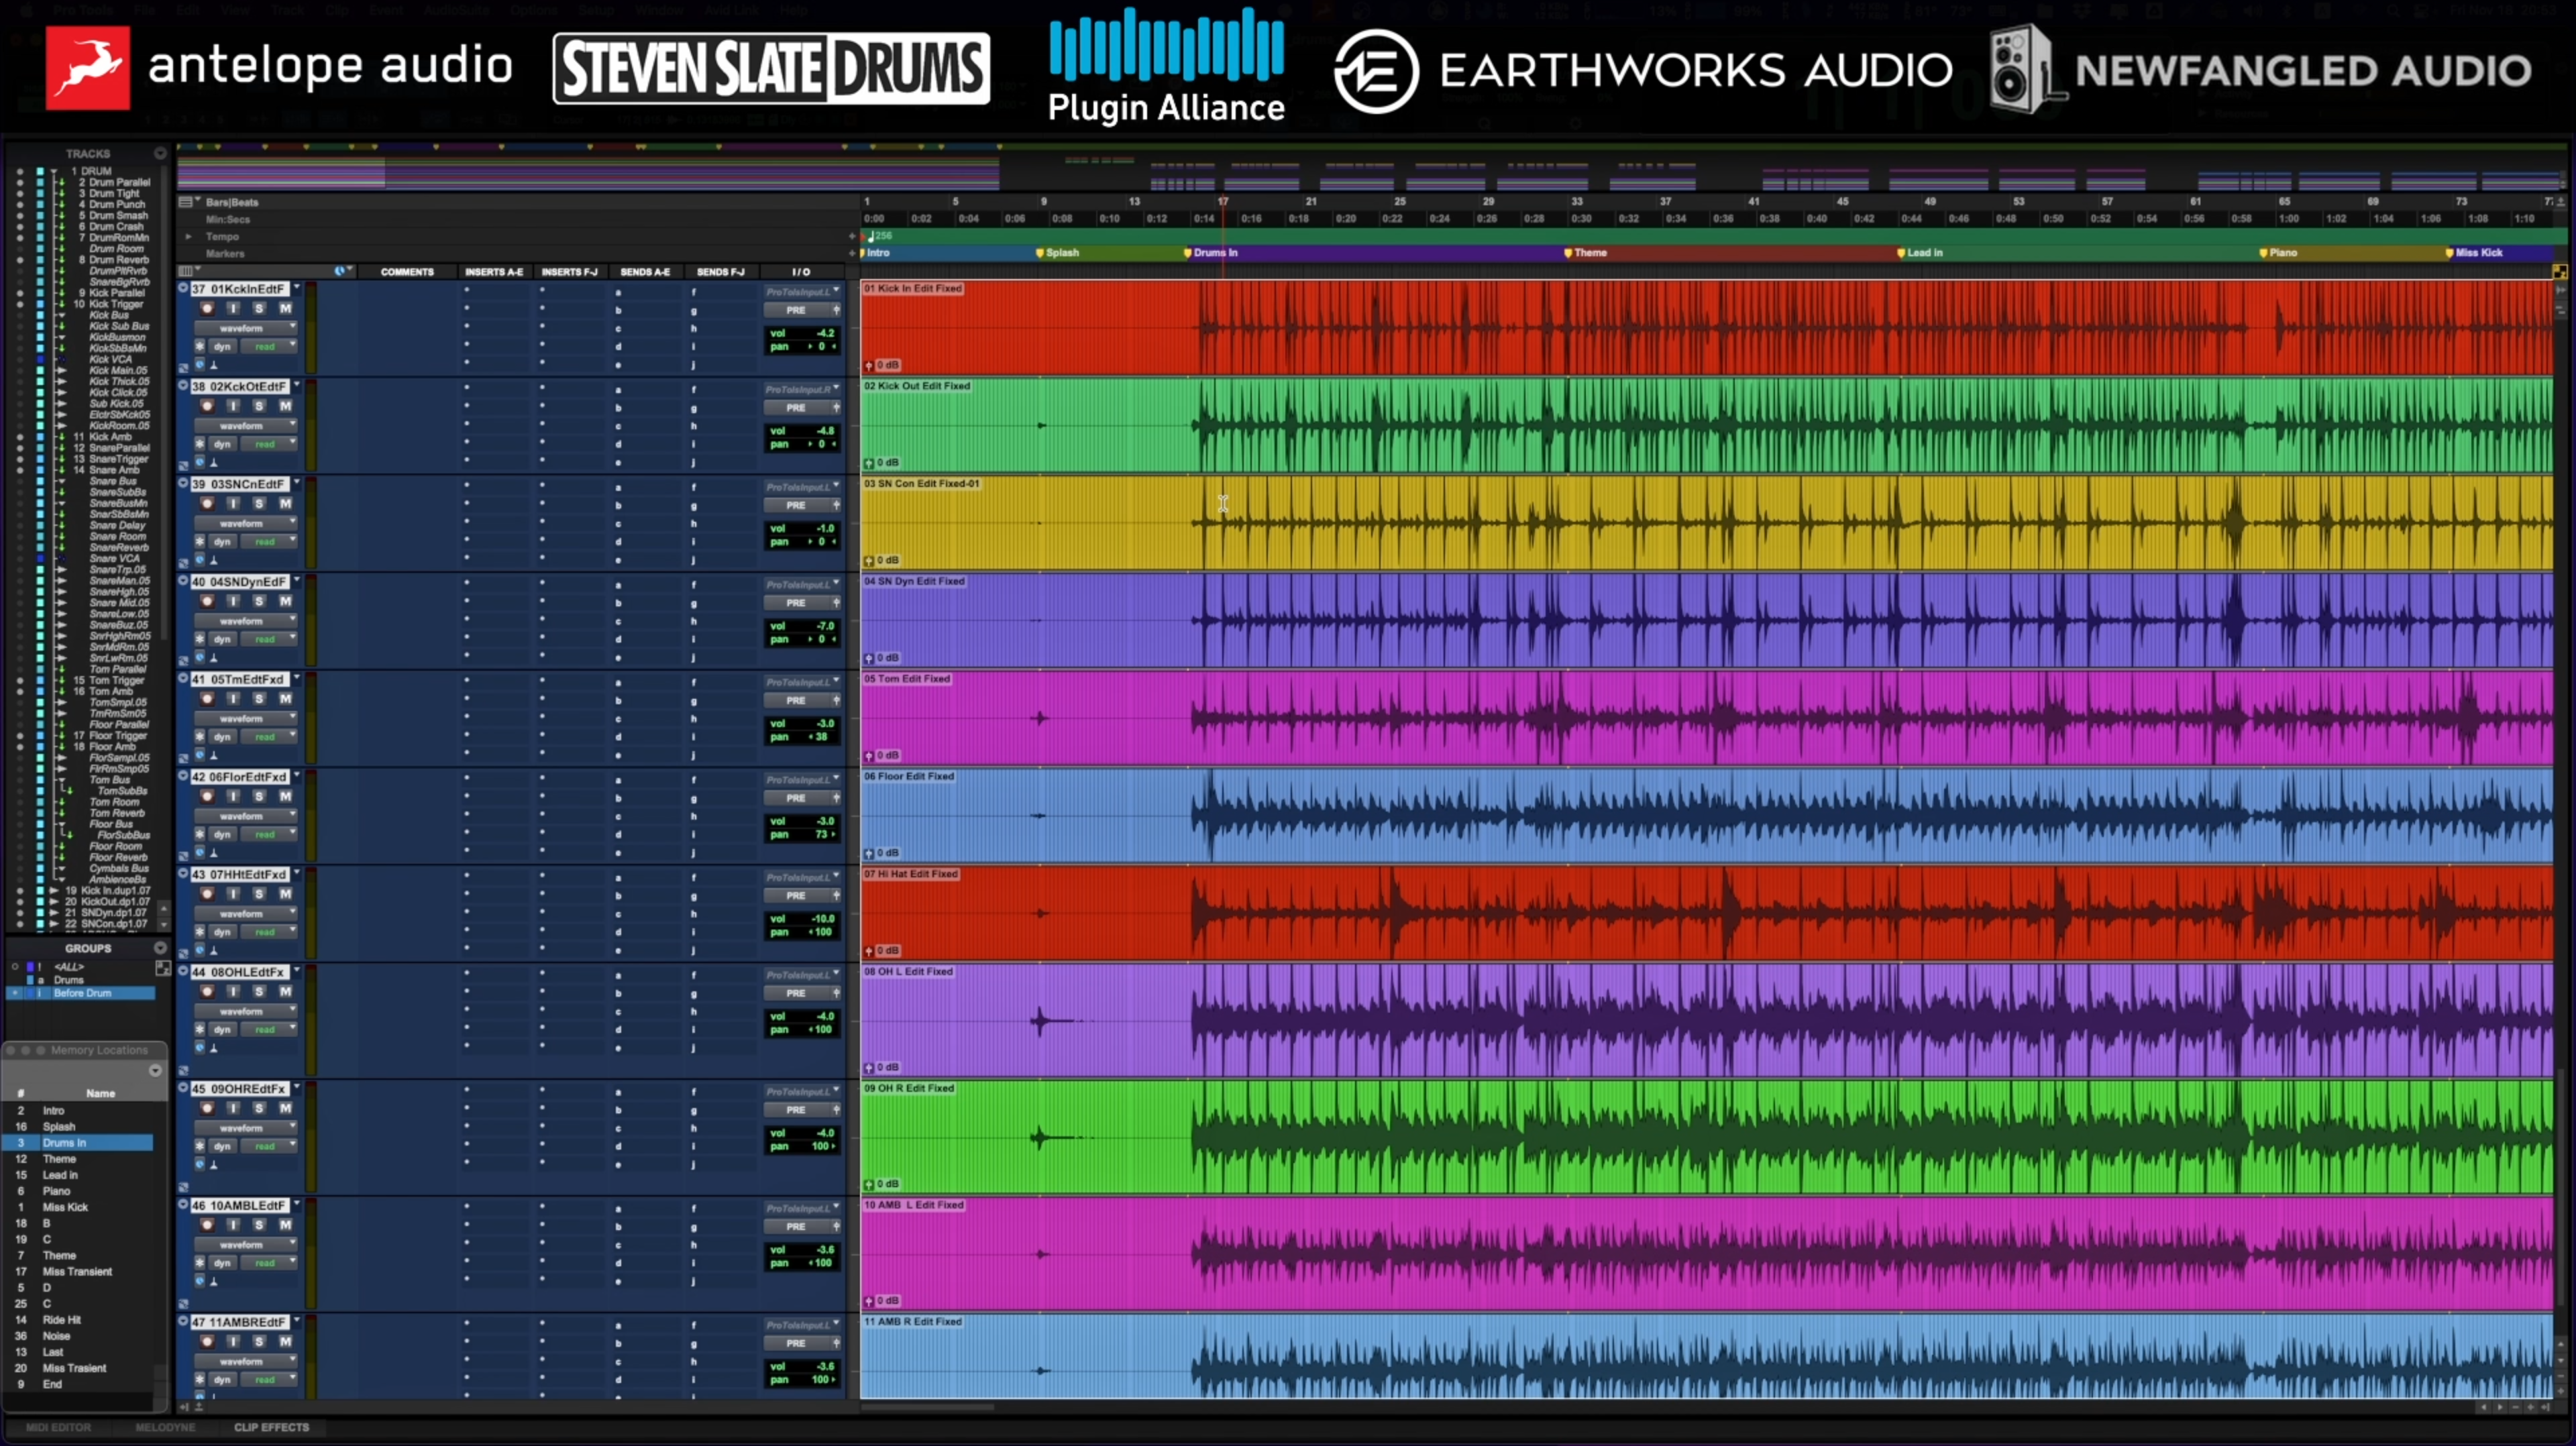Record-enable the 09OHREdtFx track

pos(207,1109)
